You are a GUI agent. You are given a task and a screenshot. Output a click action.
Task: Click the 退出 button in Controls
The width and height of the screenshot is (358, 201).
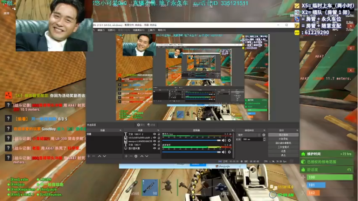[x=283, y=155]
